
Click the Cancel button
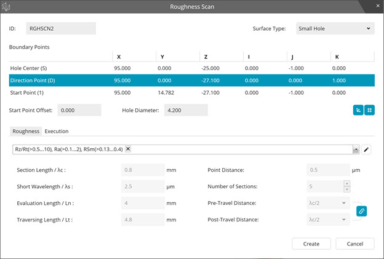(355, 244)
